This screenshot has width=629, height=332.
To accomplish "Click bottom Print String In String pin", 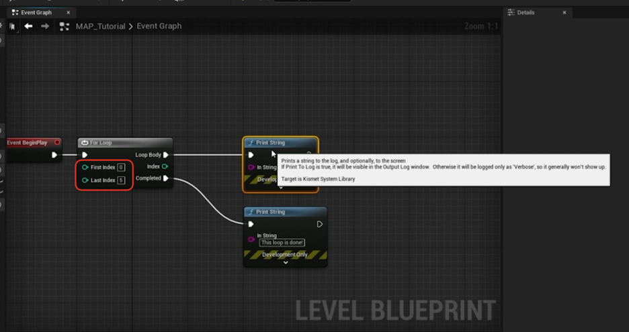I will tap(251, 239).
